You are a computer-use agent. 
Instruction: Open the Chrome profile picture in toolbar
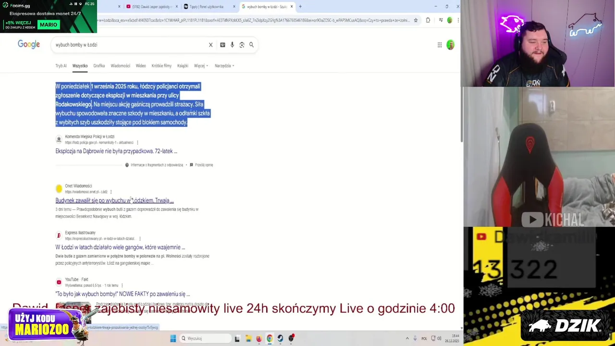(450, 20)
